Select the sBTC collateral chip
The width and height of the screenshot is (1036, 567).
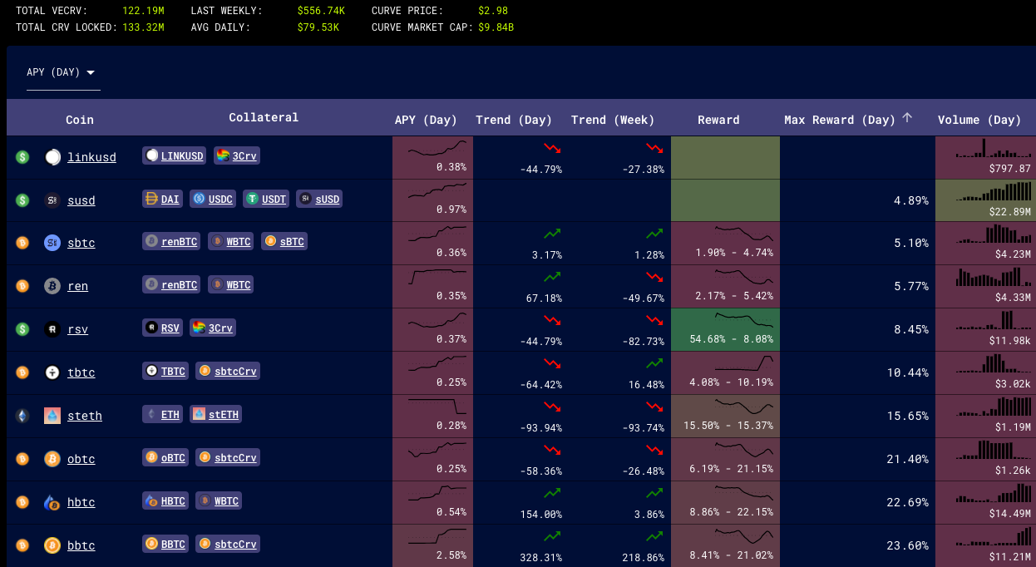tap(284, 242)
